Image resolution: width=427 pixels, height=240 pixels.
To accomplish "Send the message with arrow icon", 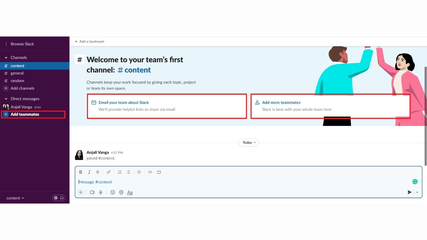I will (409, 192).
